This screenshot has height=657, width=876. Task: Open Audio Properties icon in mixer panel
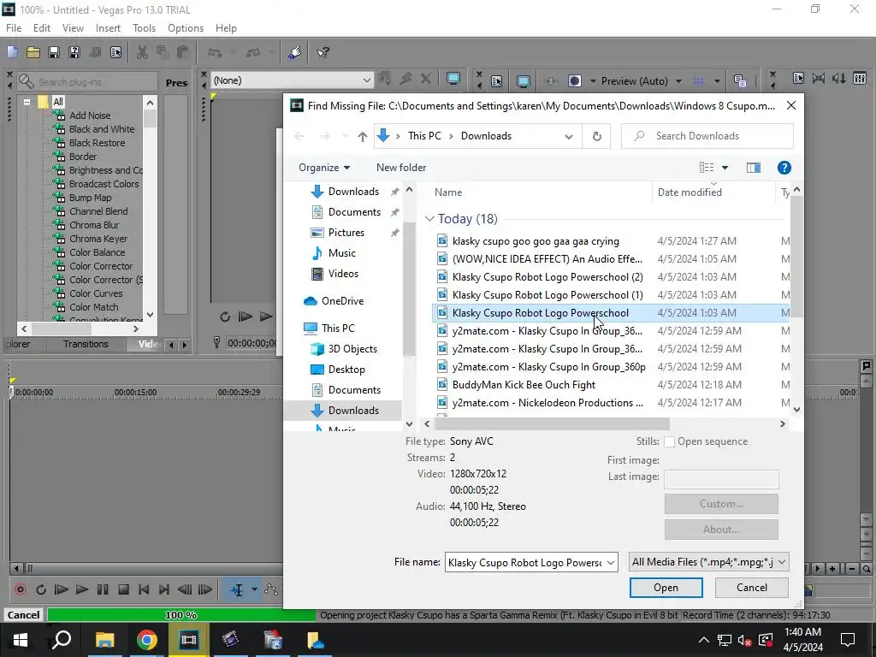798,78
